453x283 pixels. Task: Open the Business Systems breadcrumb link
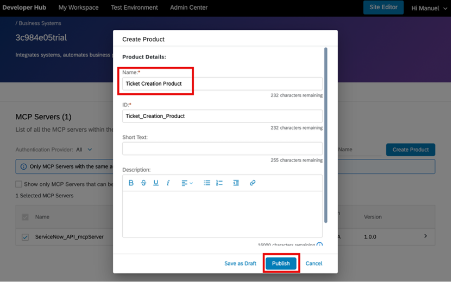coord(40,23)
